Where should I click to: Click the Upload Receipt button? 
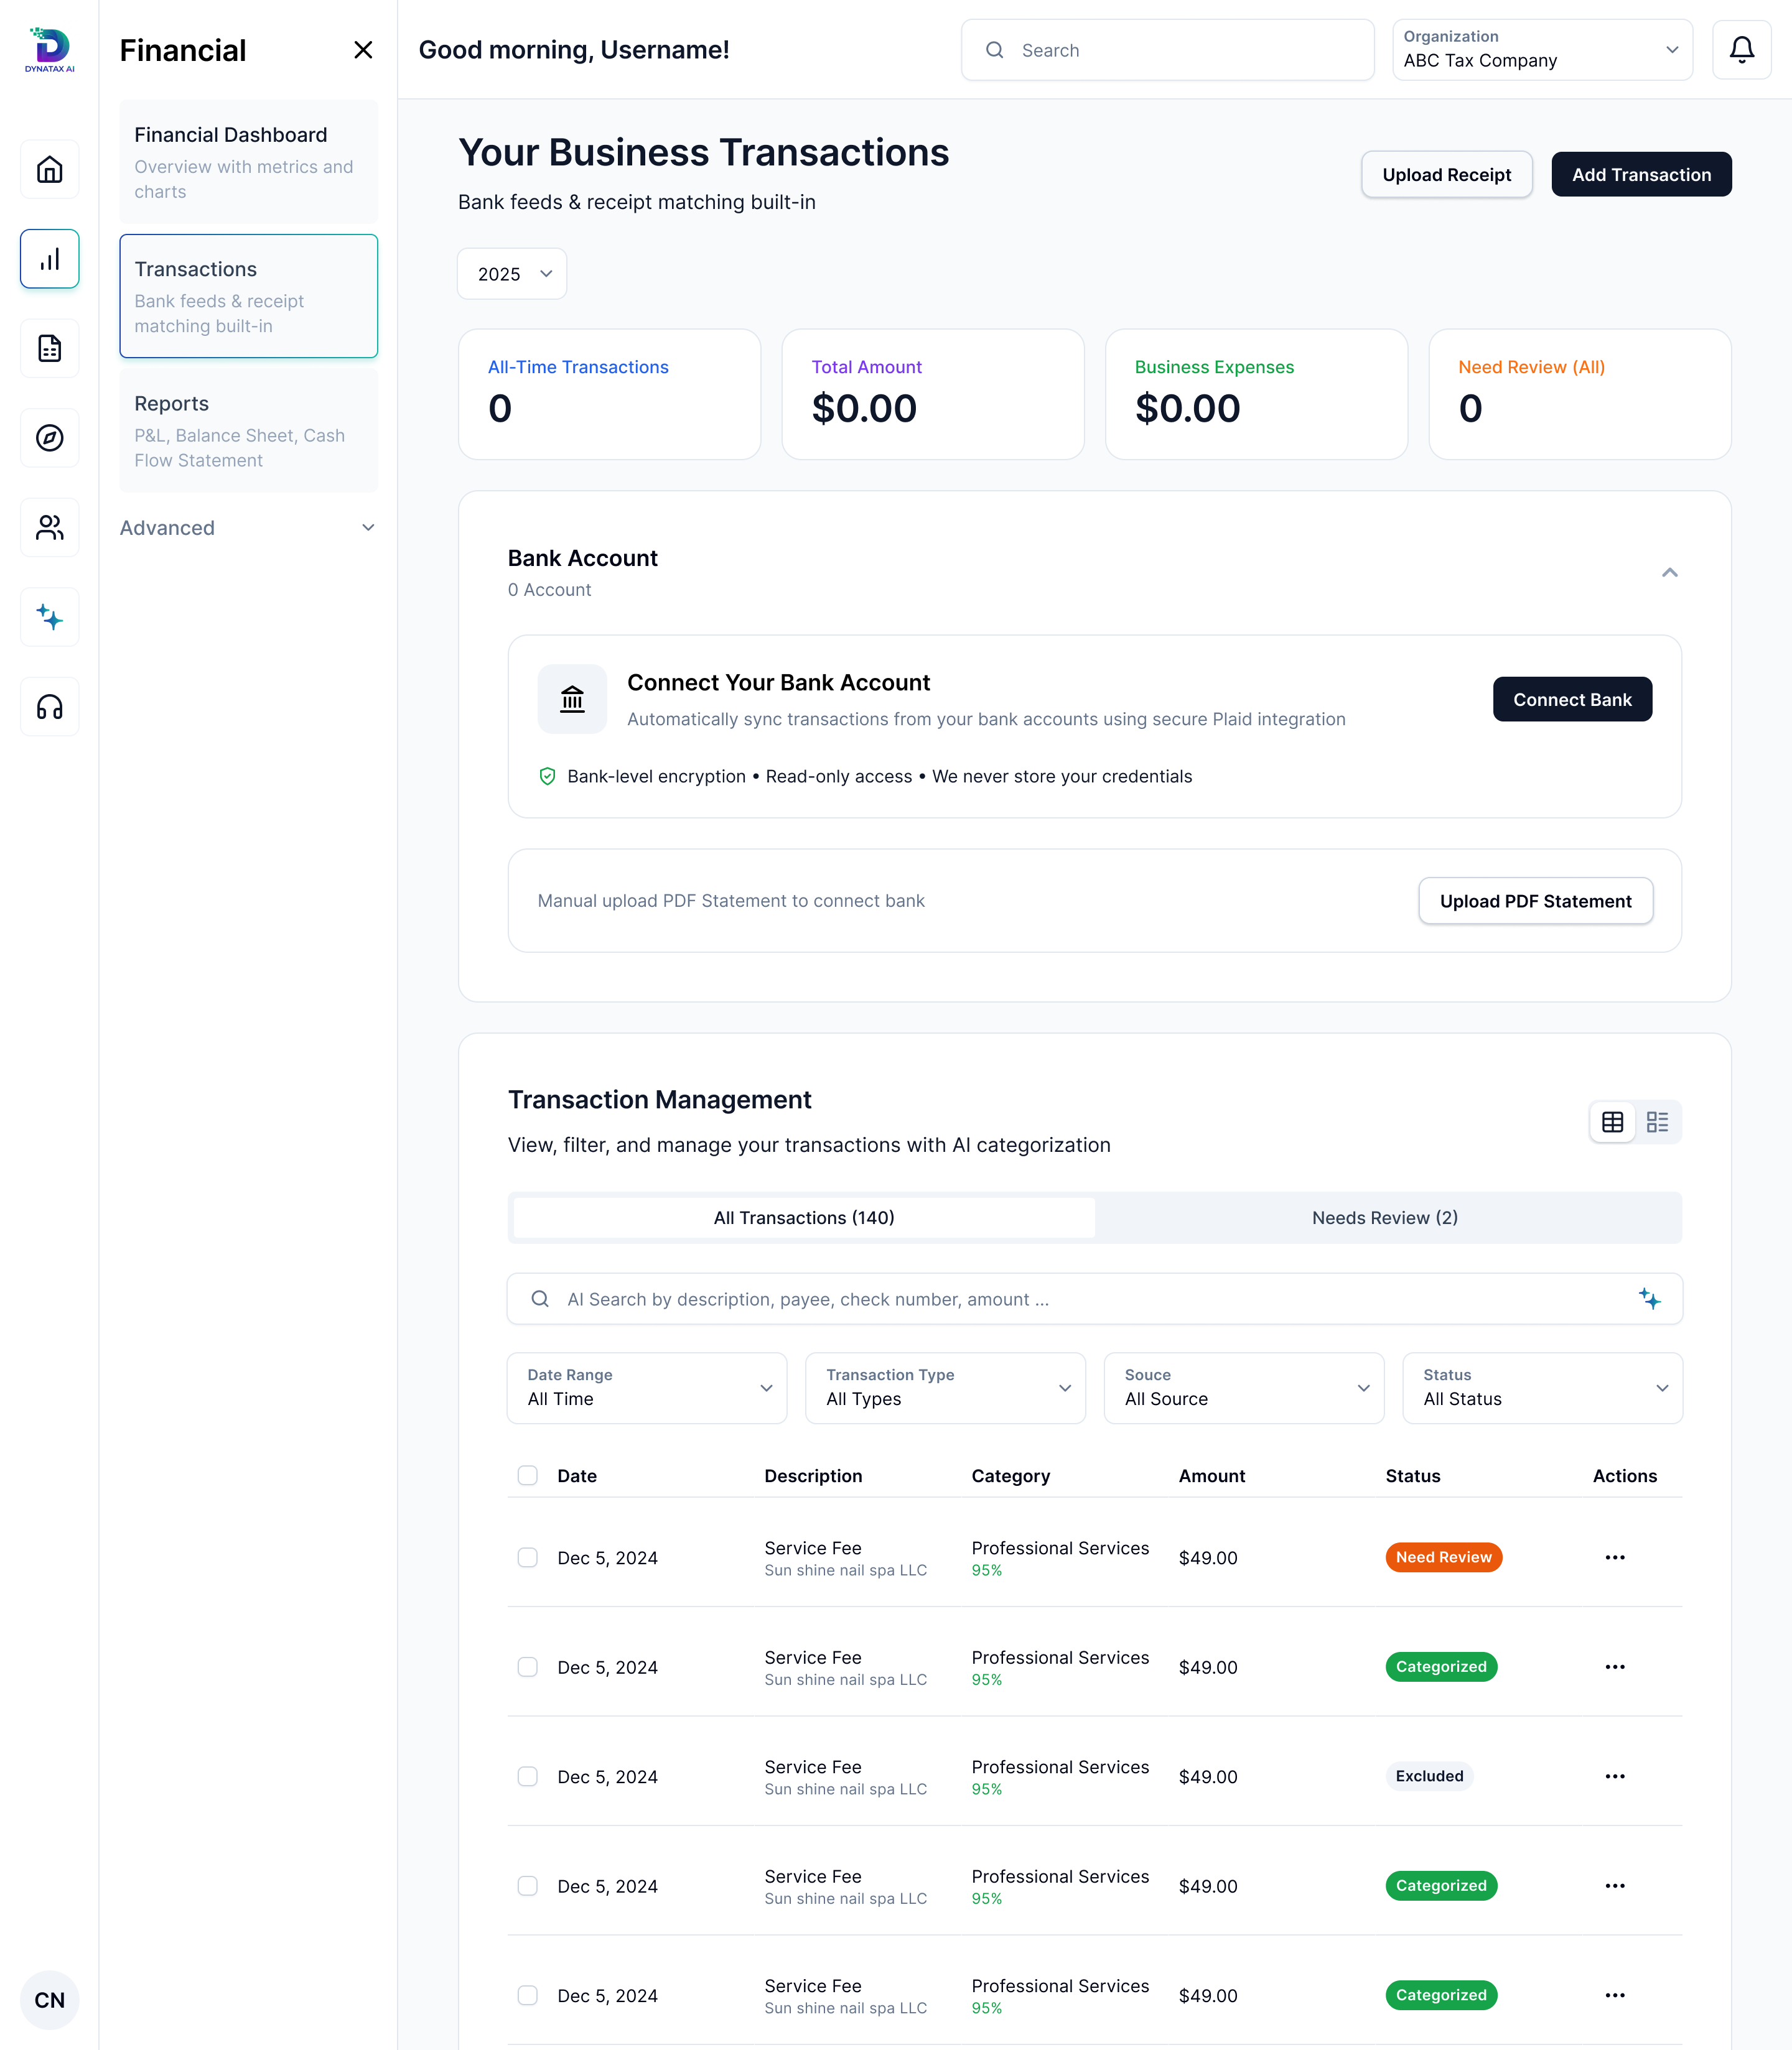point(1446,175)
